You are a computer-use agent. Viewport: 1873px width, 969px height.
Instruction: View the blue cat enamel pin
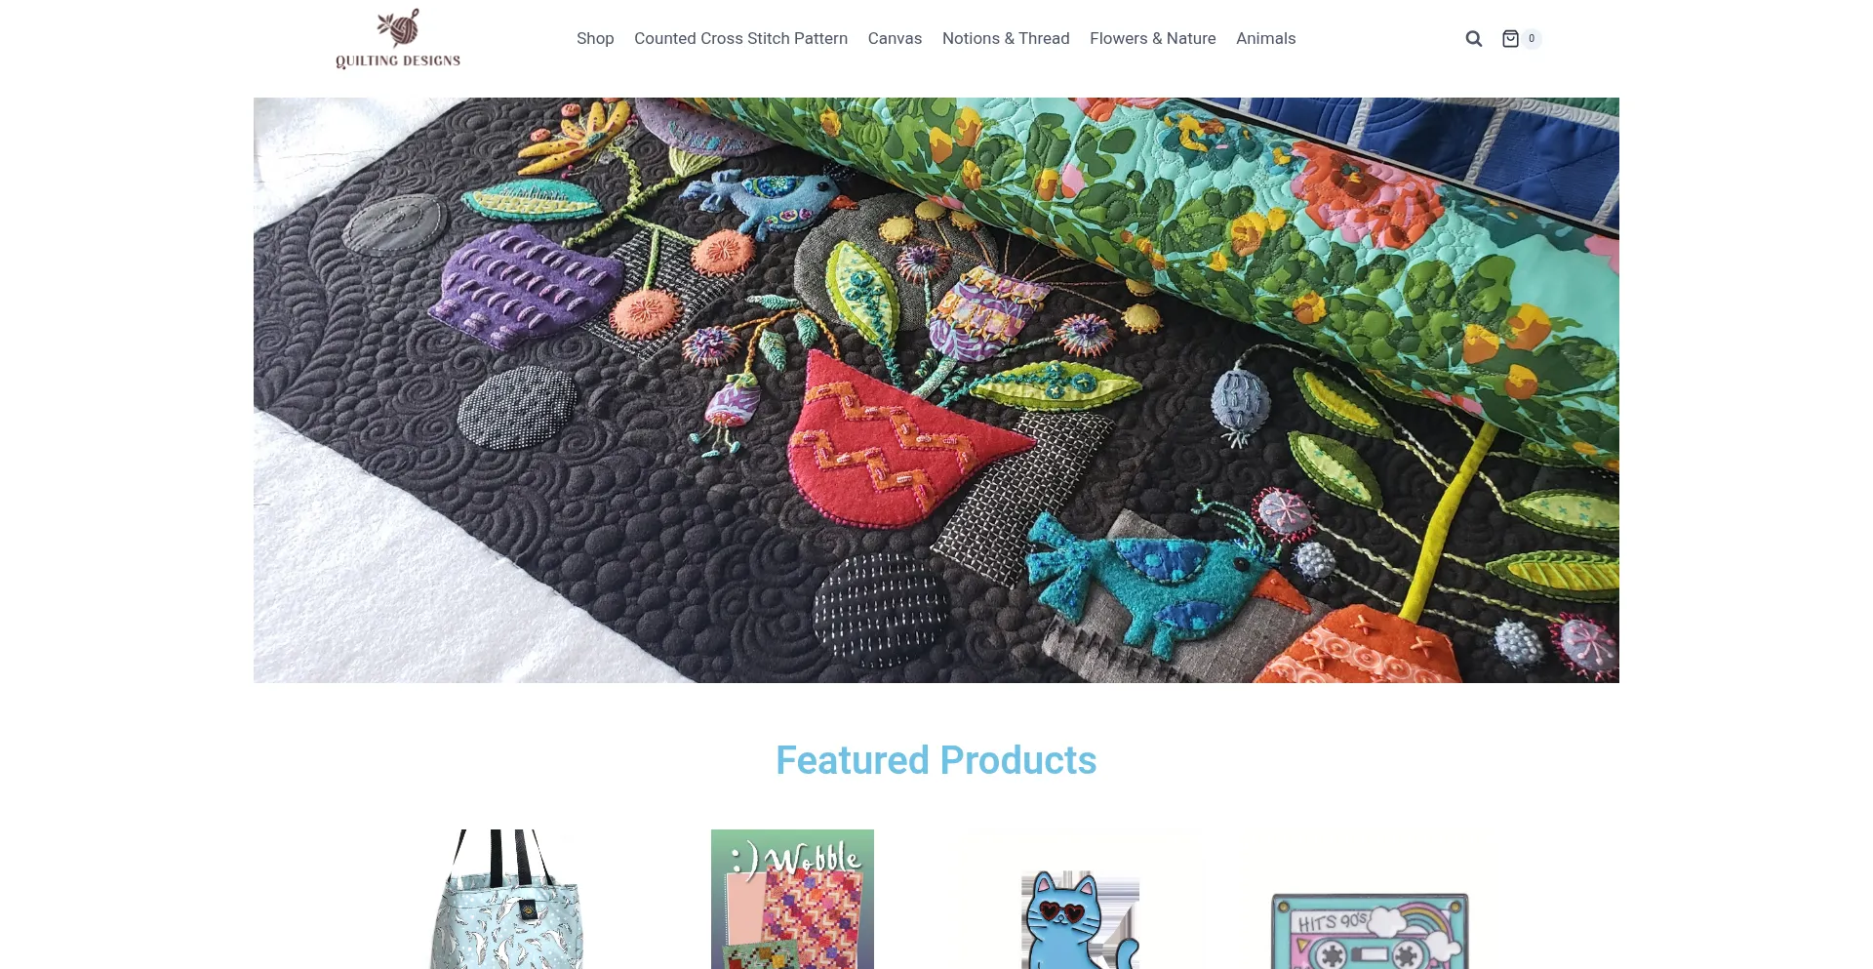click(1080, 917)
